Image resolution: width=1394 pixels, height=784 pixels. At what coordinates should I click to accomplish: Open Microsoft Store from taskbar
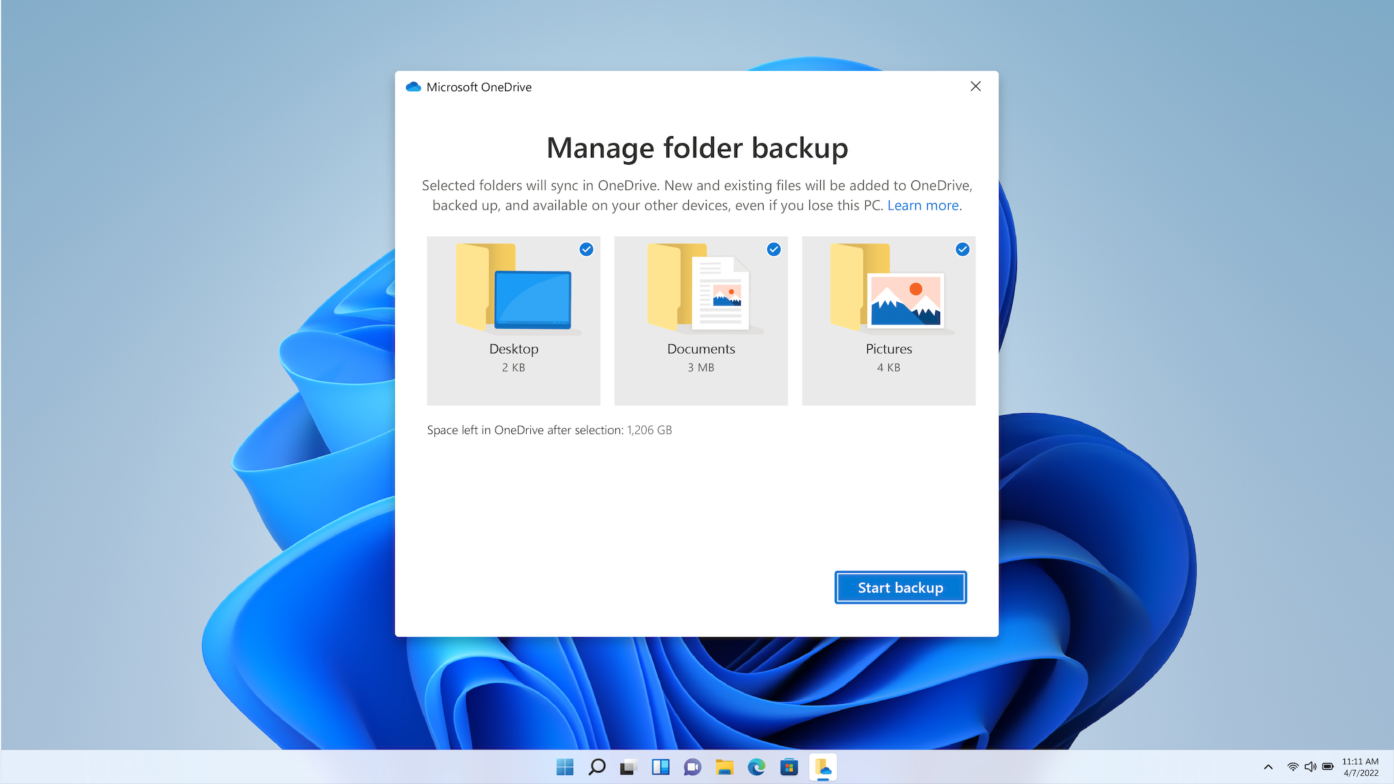coord(789,767)
